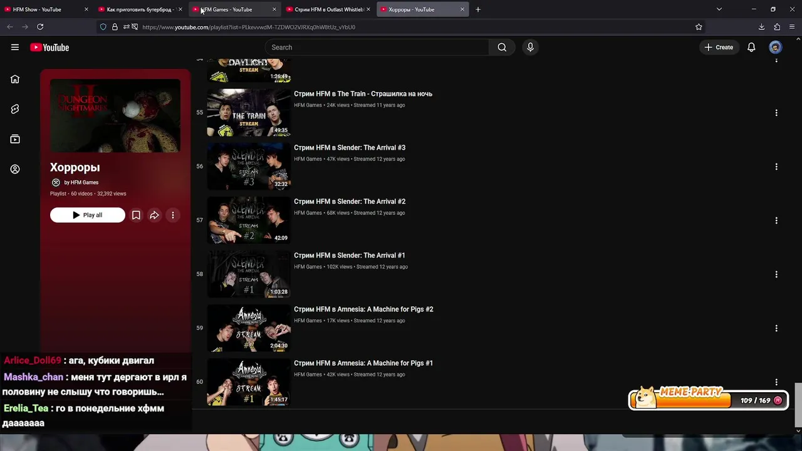Open Amnesia: A Machine for Pigs #2 title

click(363, 309)
